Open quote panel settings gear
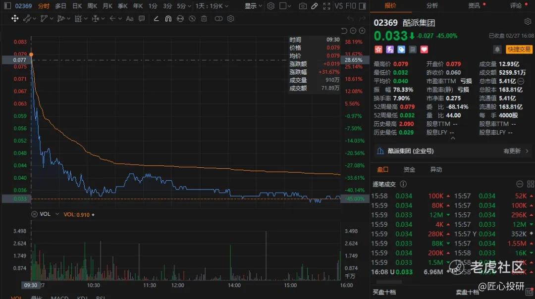The width and height of the screenshot is (535, 299). click(x=528, y=22)
